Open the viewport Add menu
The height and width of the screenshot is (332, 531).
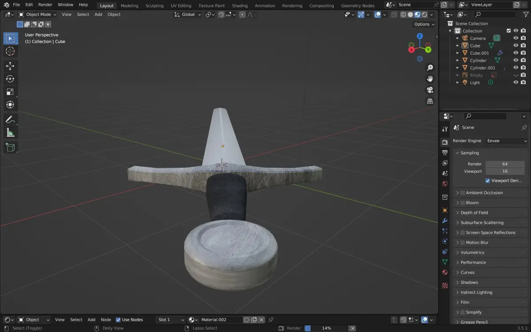click(x=98, y=15)
